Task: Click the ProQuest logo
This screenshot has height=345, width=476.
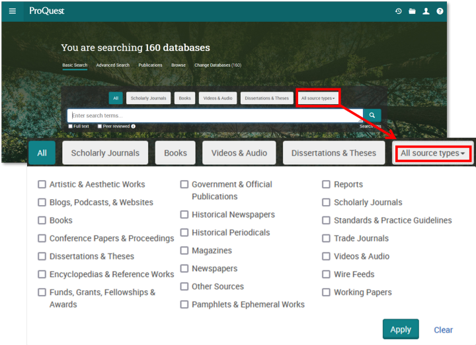Action: tap(46, 11)
